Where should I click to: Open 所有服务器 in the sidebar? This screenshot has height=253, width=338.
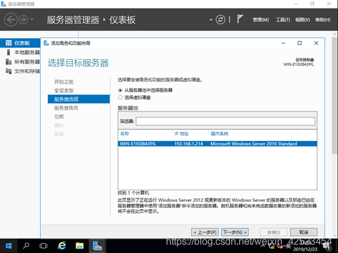(27, 62)
